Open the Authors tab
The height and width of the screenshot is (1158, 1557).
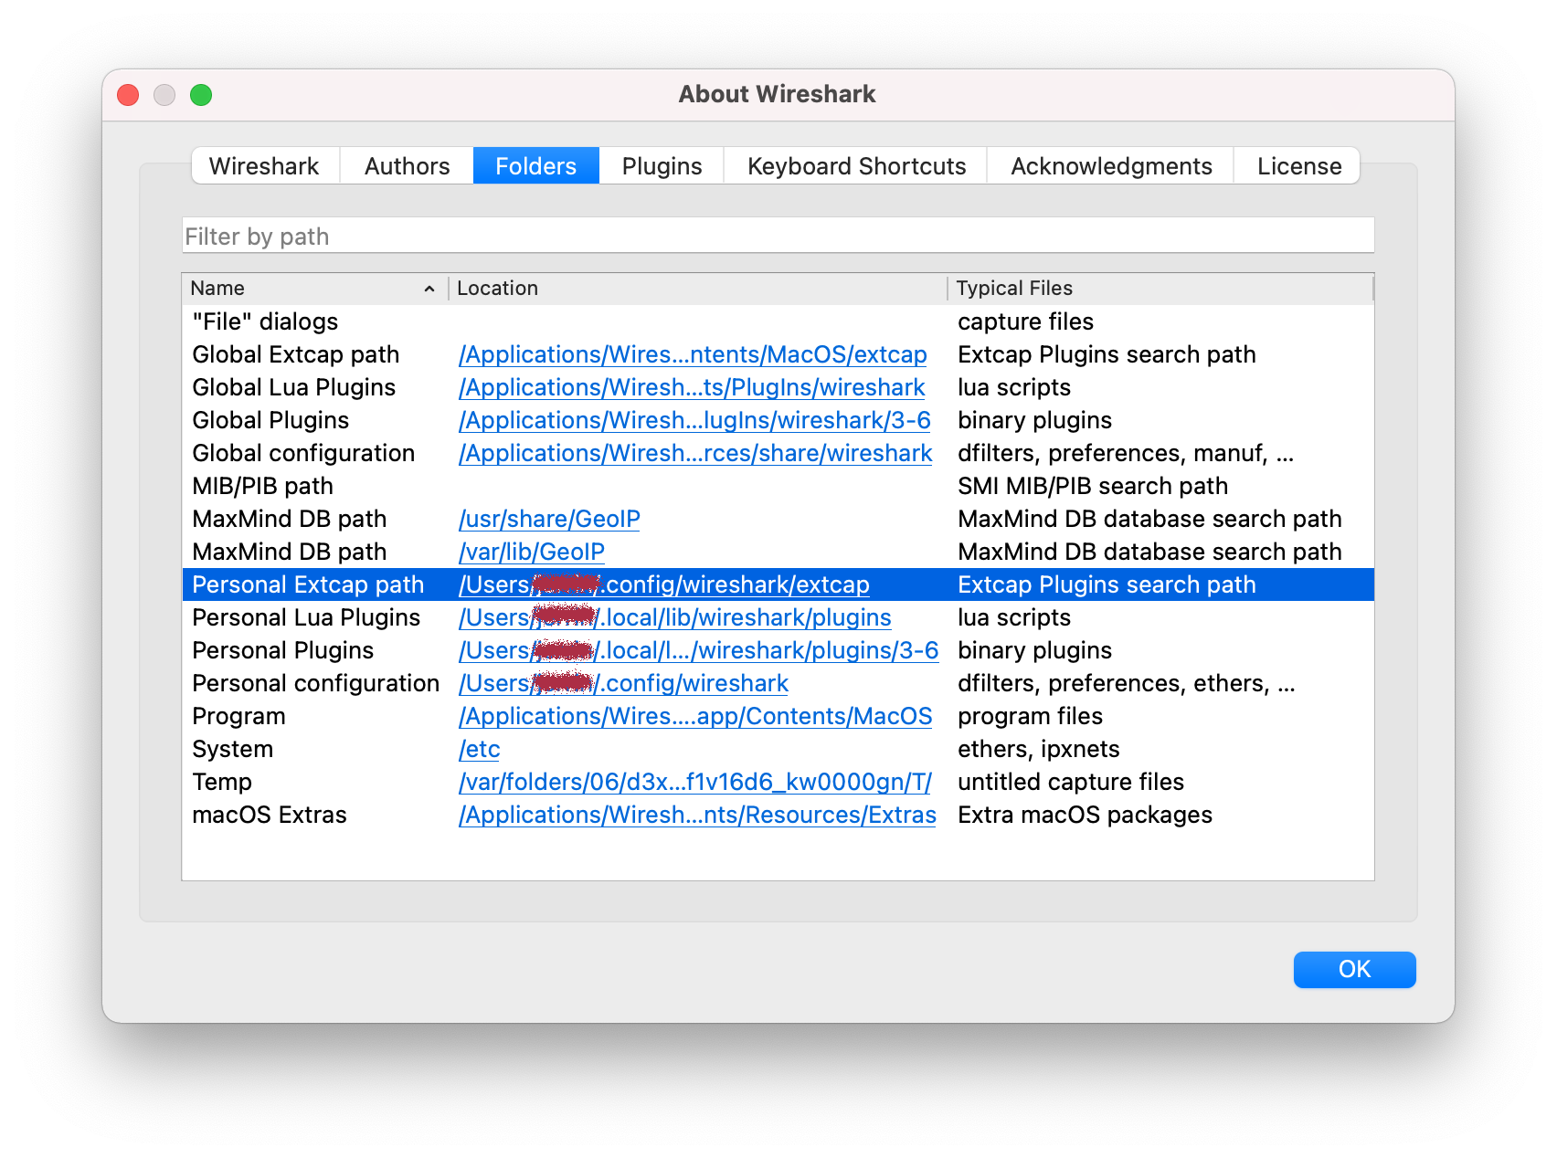coord(407,166)
